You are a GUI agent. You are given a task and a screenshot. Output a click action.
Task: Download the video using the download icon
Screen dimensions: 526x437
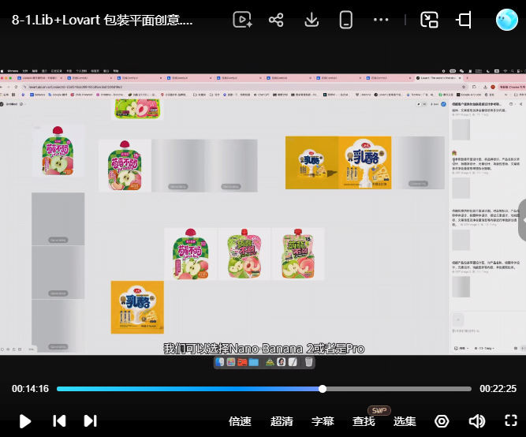(311, 21)
